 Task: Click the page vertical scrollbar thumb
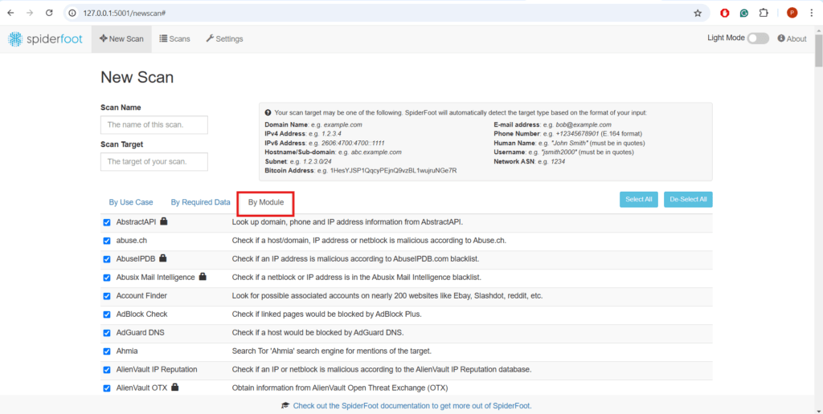pyautogui.click(x=818, y=49)
